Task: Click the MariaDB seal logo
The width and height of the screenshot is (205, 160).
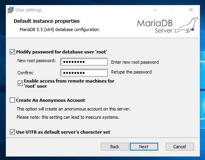Action: (x=186, y=25)
